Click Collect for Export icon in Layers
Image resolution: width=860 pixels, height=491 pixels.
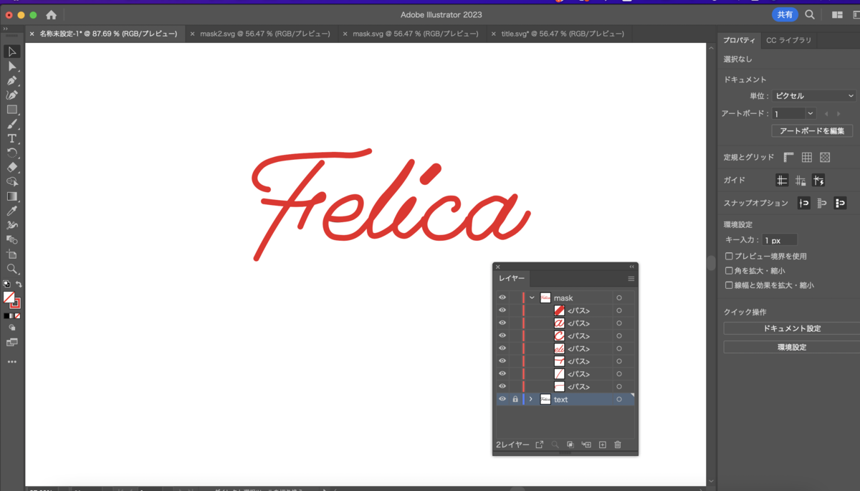(540, 445)
